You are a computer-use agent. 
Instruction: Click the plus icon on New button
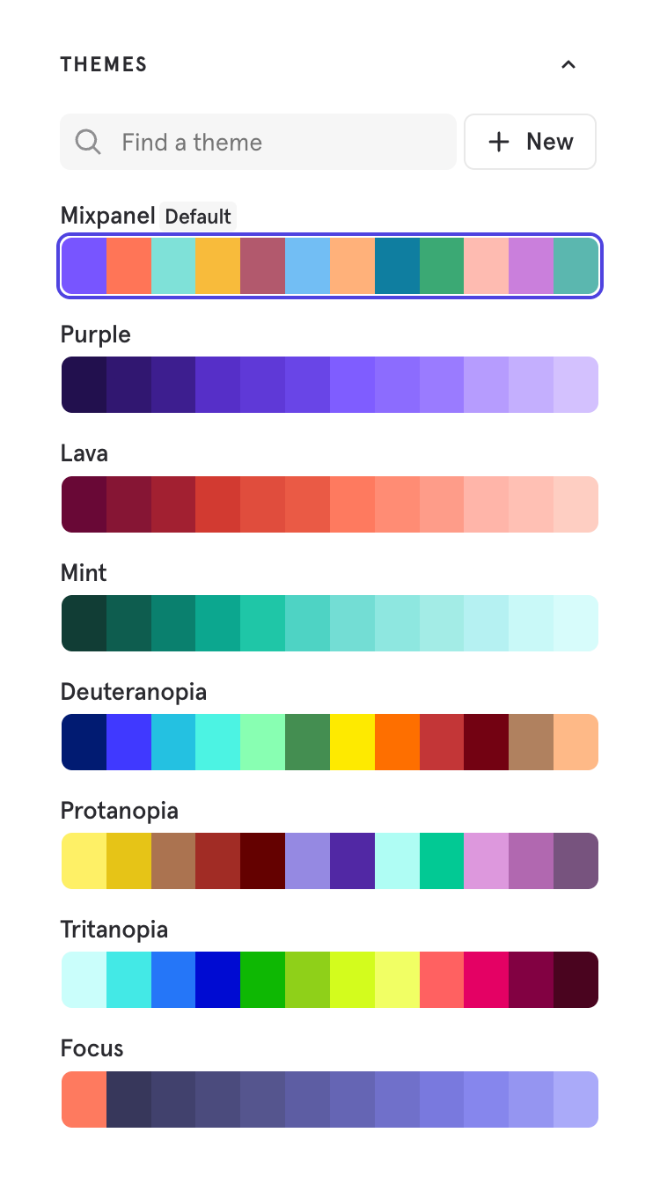pyautogui.click(x=499, y=142)
